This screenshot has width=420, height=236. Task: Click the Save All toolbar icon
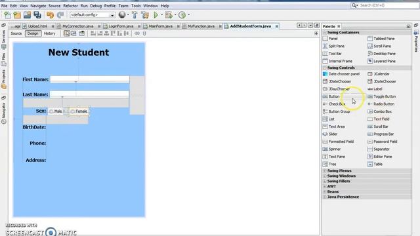(37, 15)
